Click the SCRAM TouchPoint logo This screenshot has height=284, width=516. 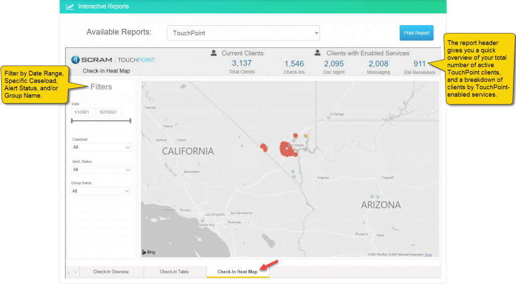113,60
